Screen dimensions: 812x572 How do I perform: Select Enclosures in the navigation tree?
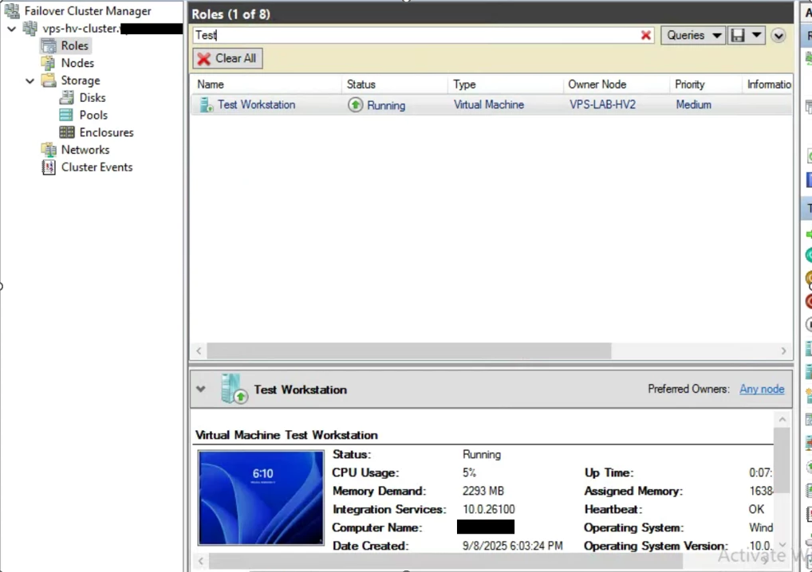tap(106, 132)
